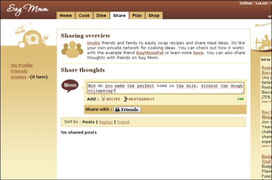Switch to the Cook tab

(x=84, y=15)
